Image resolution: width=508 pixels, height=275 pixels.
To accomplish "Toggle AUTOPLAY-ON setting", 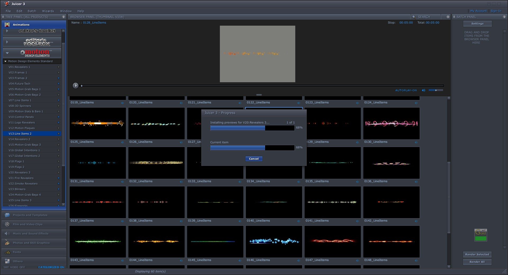I will tap(406, 90).
